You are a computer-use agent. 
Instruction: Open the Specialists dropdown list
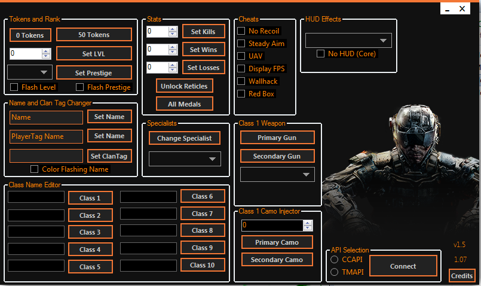185,159
